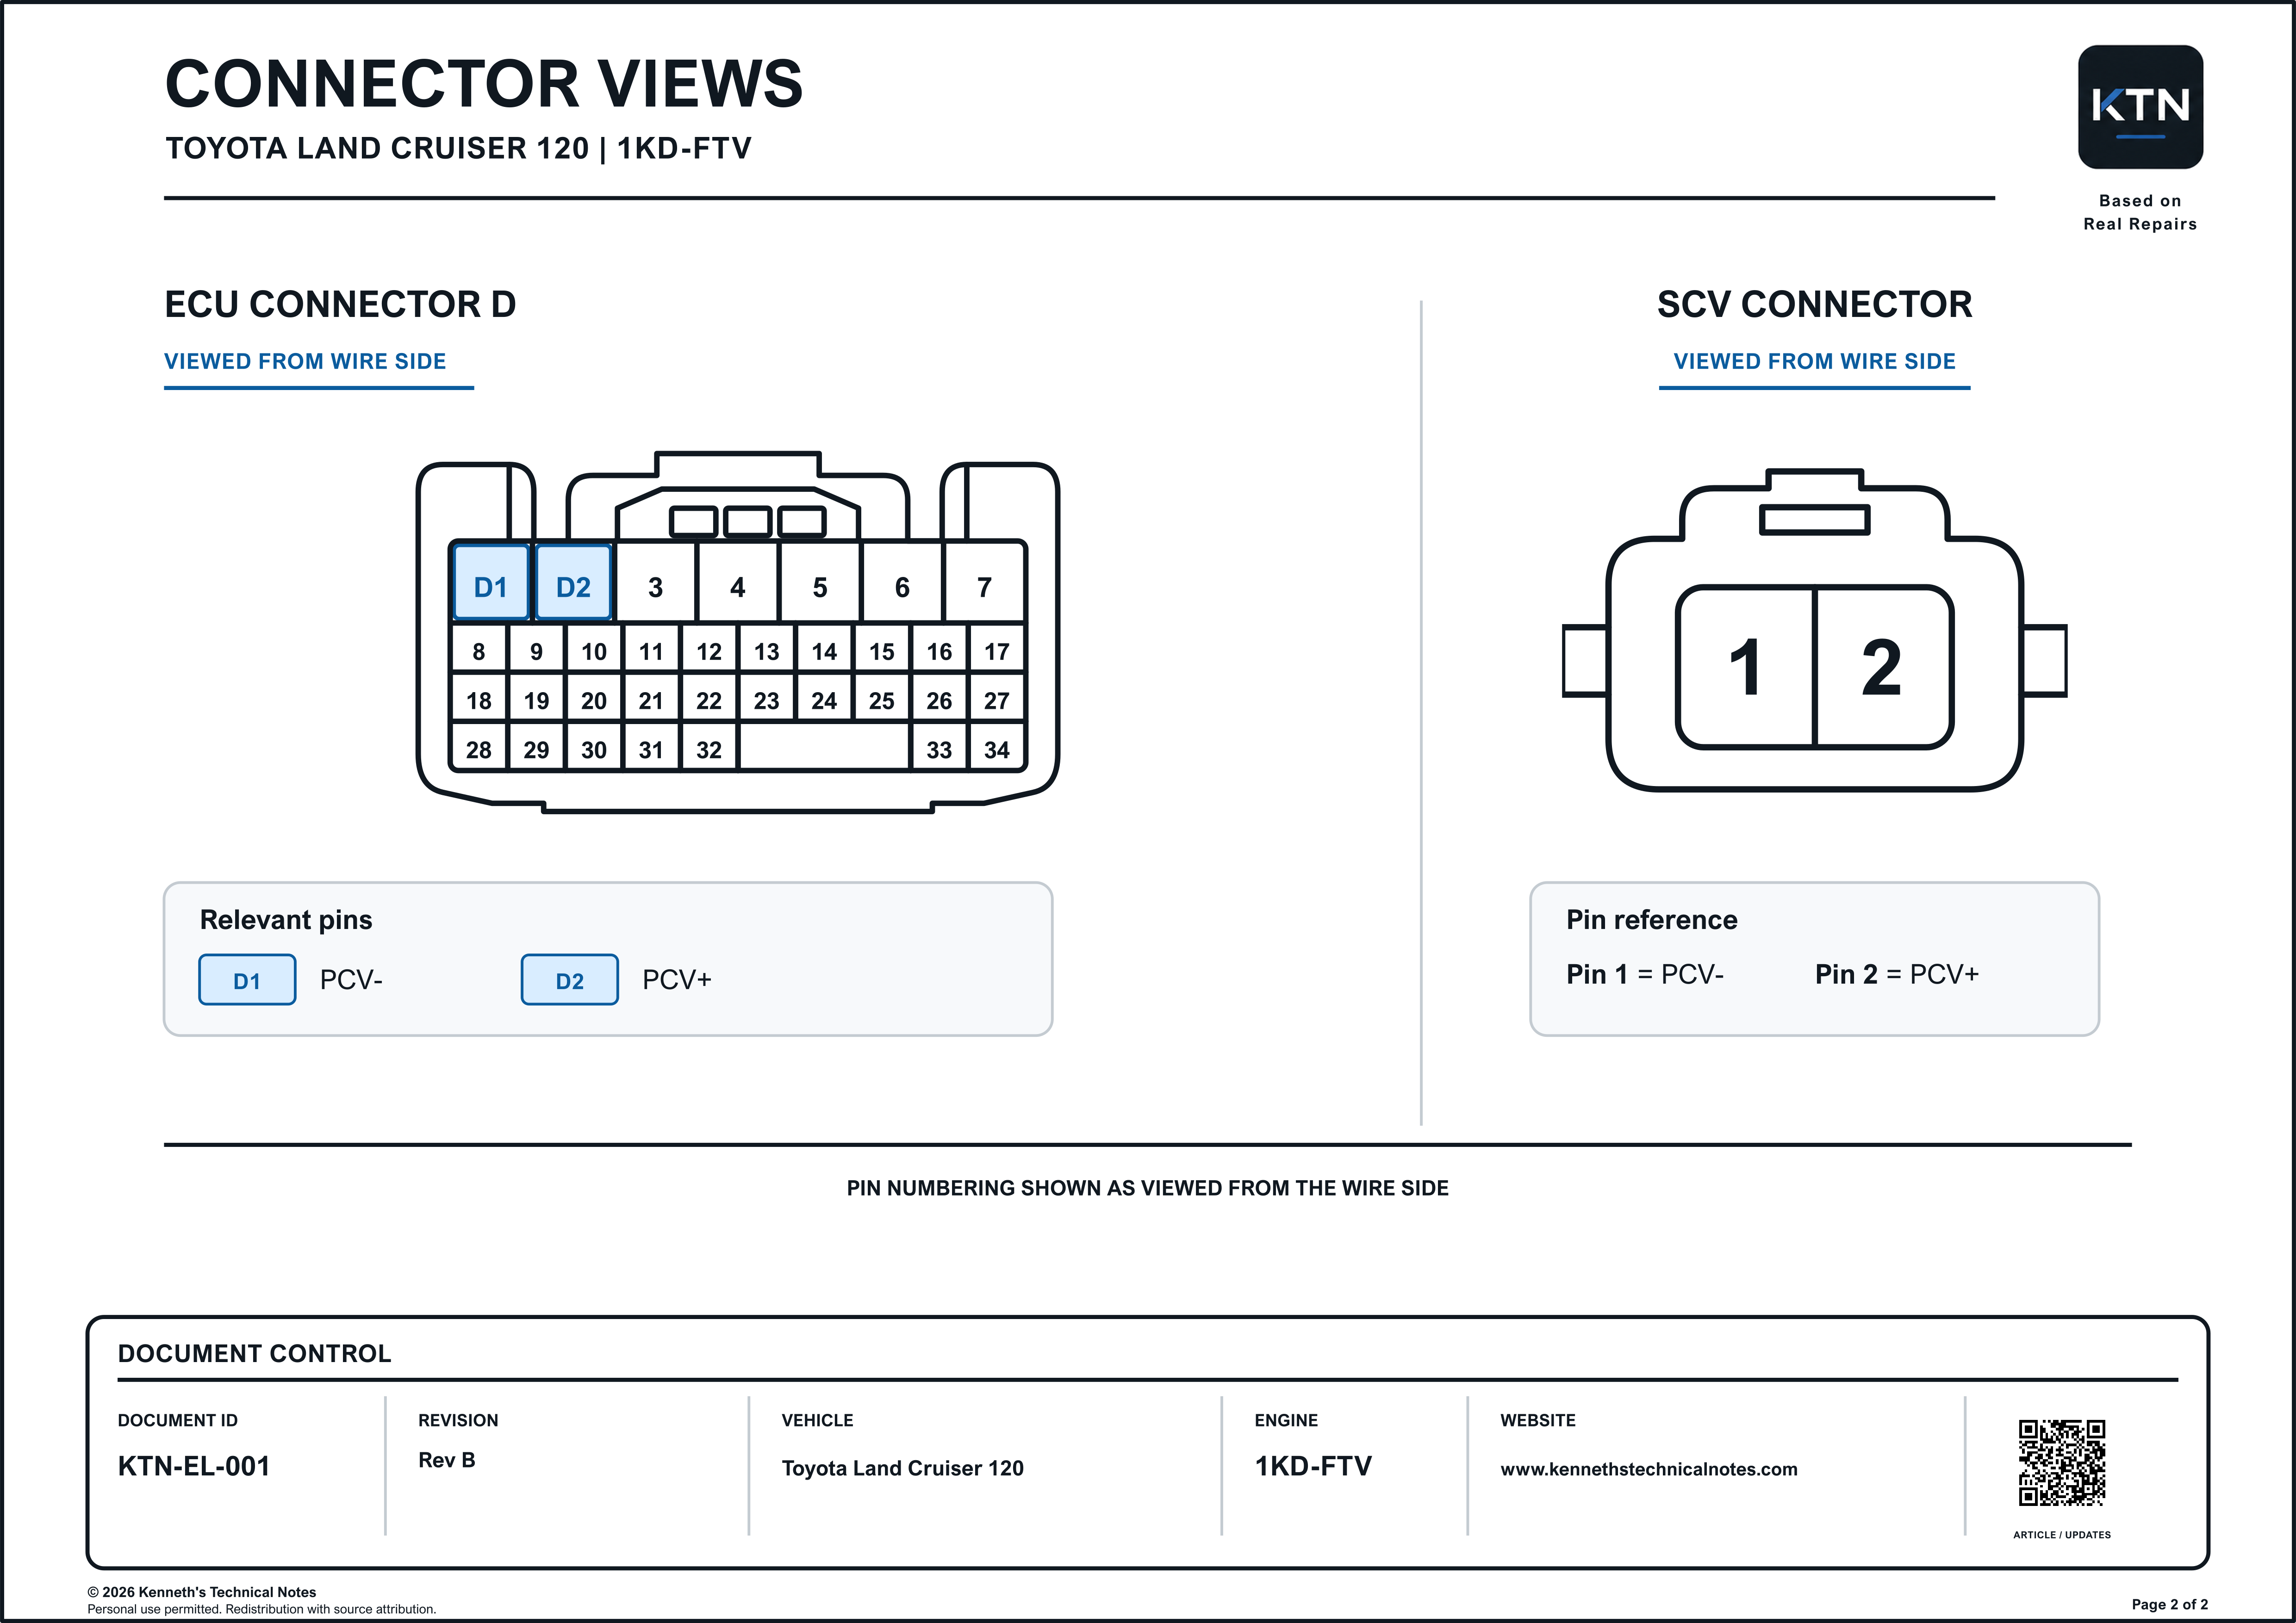The width and height of the screenshot is (2296, 1623).
Task: Click pin 33 in the ECU connector diagram
Action: [939, 748]
